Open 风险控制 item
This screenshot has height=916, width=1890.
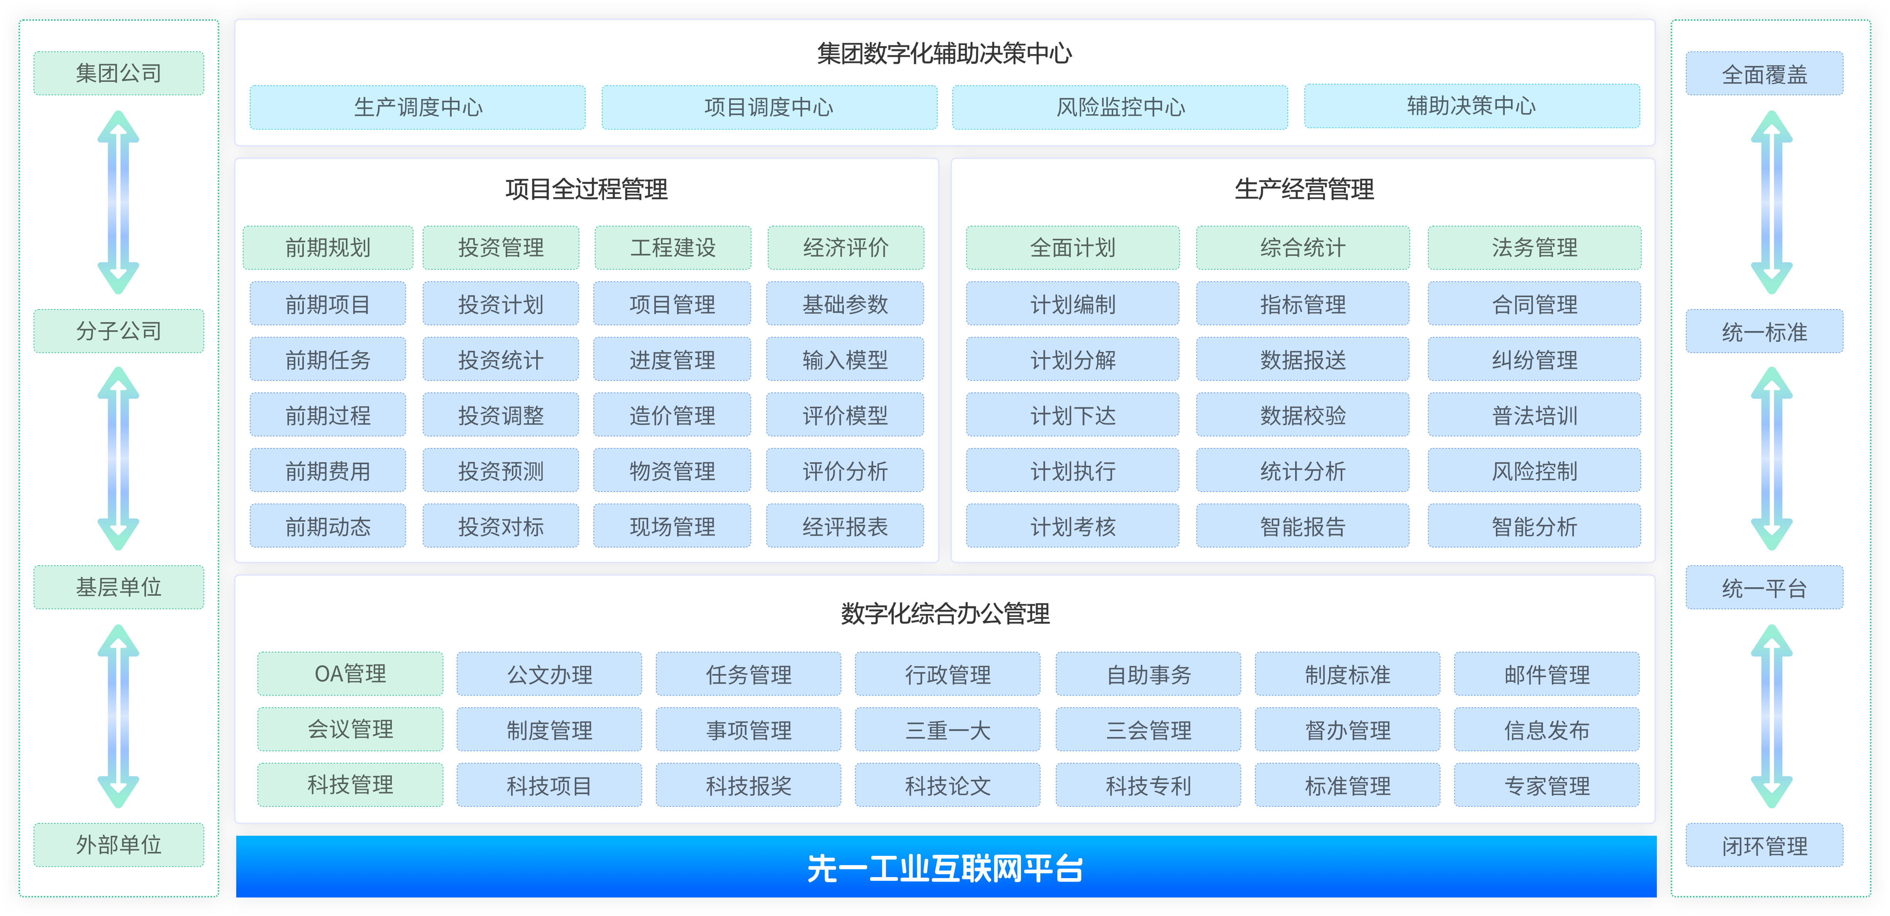[x=1534, y=470]
